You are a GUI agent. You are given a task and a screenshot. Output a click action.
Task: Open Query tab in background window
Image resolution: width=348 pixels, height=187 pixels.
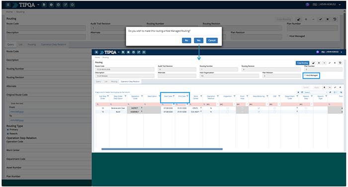[10, 44]
